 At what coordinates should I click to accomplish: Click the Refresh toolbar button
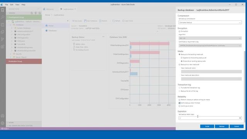117,21
